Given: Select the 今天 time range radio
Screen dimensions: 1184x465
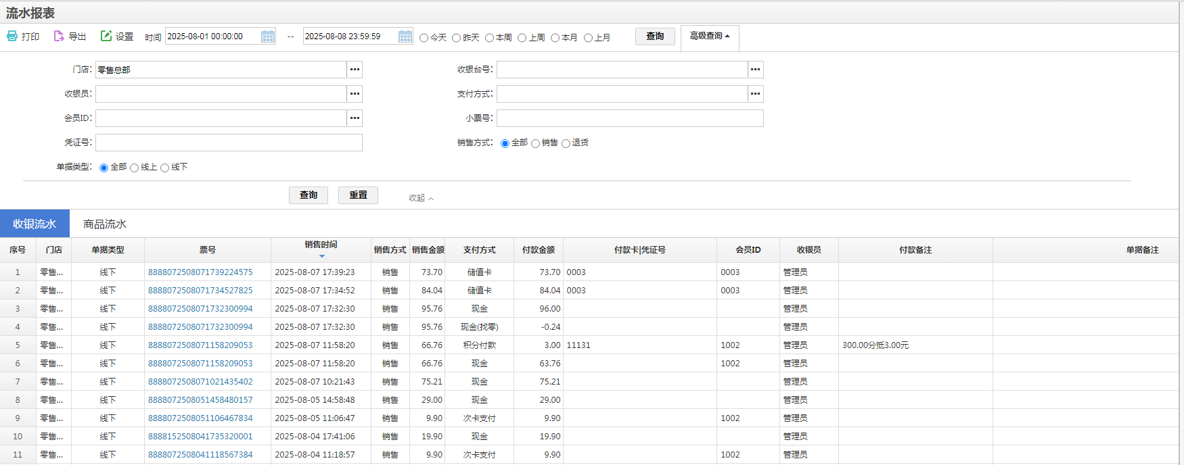Looking at the screenshot, I should [424, 38].
